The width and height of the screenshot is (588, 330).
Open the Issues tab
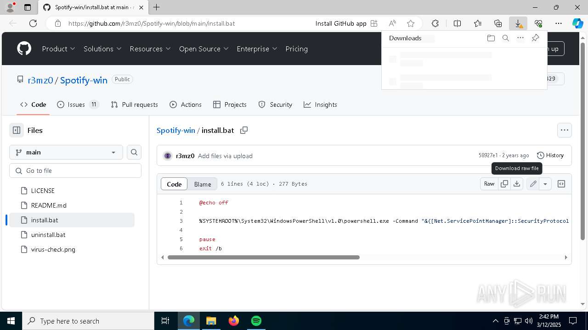pyautogui.click(x=78, y=104)
